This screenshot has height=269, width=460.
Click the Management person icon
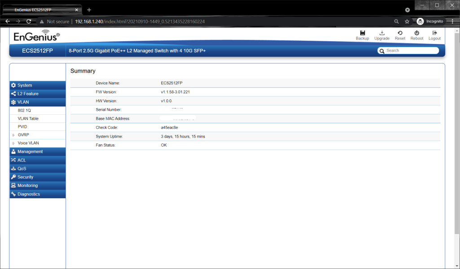(x=13, y=152)
